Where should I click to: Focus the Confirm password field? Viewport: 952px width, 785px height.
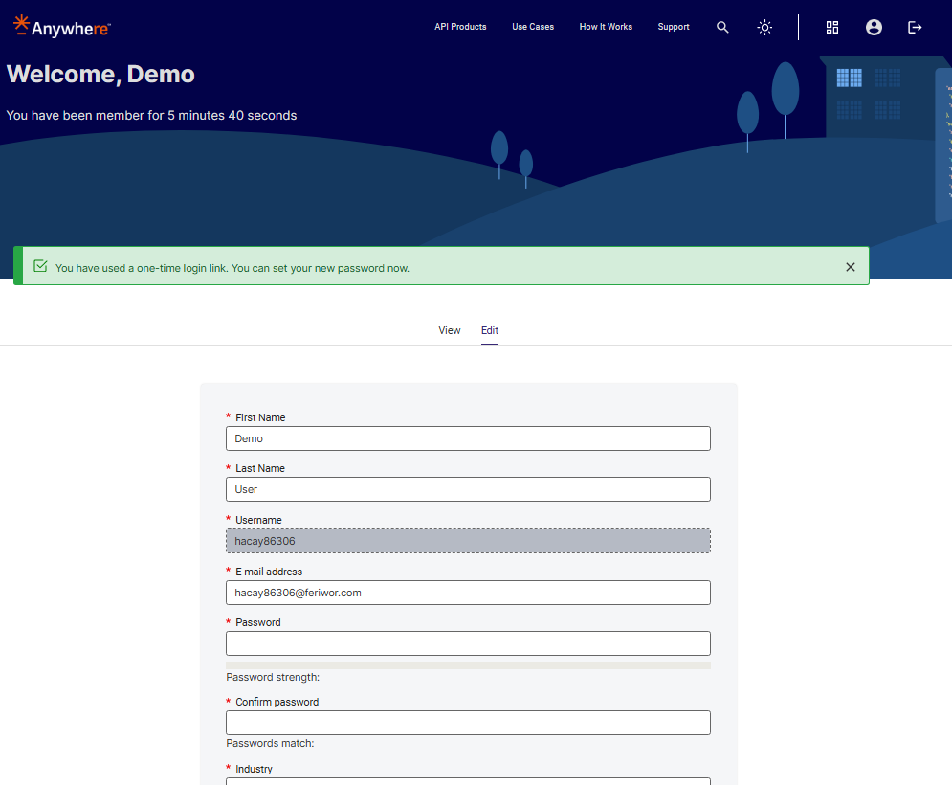[468, 723]
